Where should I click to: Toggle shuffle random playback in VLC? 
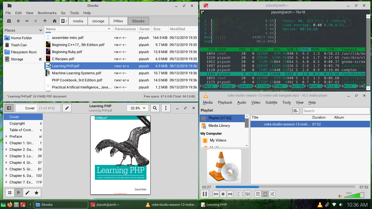click(x=272, y=194)
